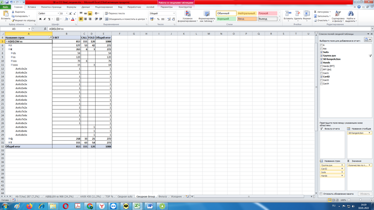Expand the Q group row
This screenshot has width=374, height=210.
pos(9,139)
